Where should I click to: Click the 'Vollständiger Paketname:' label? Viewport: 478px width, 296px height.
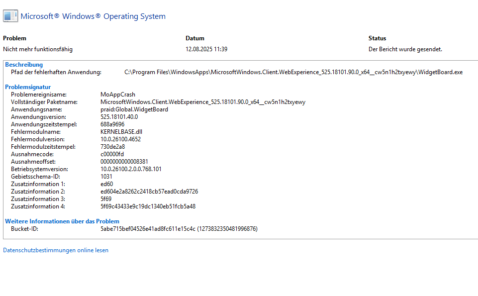click(x=44, y=102)
